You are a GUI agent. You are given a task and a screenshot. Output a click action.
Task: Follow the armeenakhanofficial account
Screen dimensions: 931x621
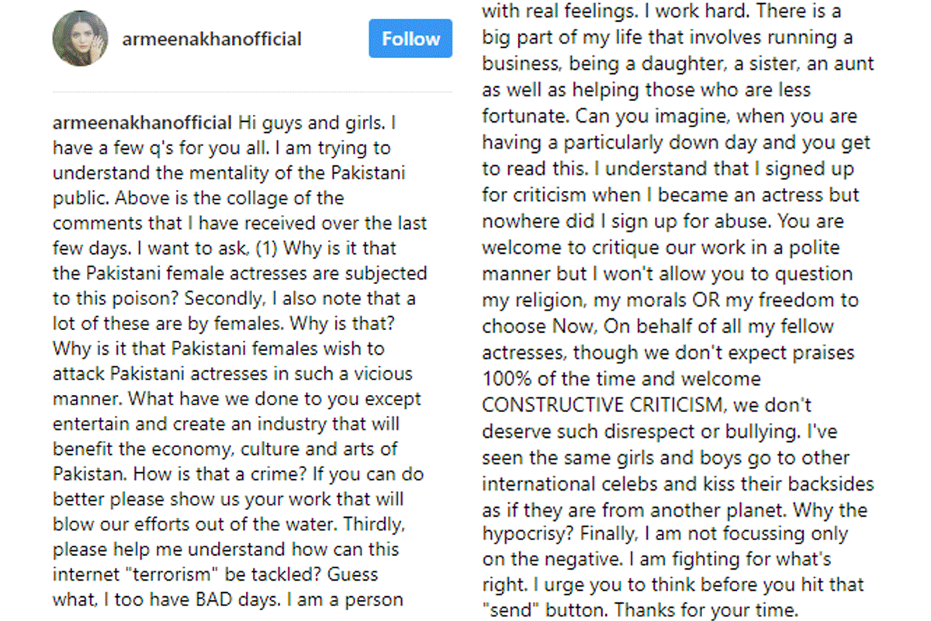click(x=410, y=39)
